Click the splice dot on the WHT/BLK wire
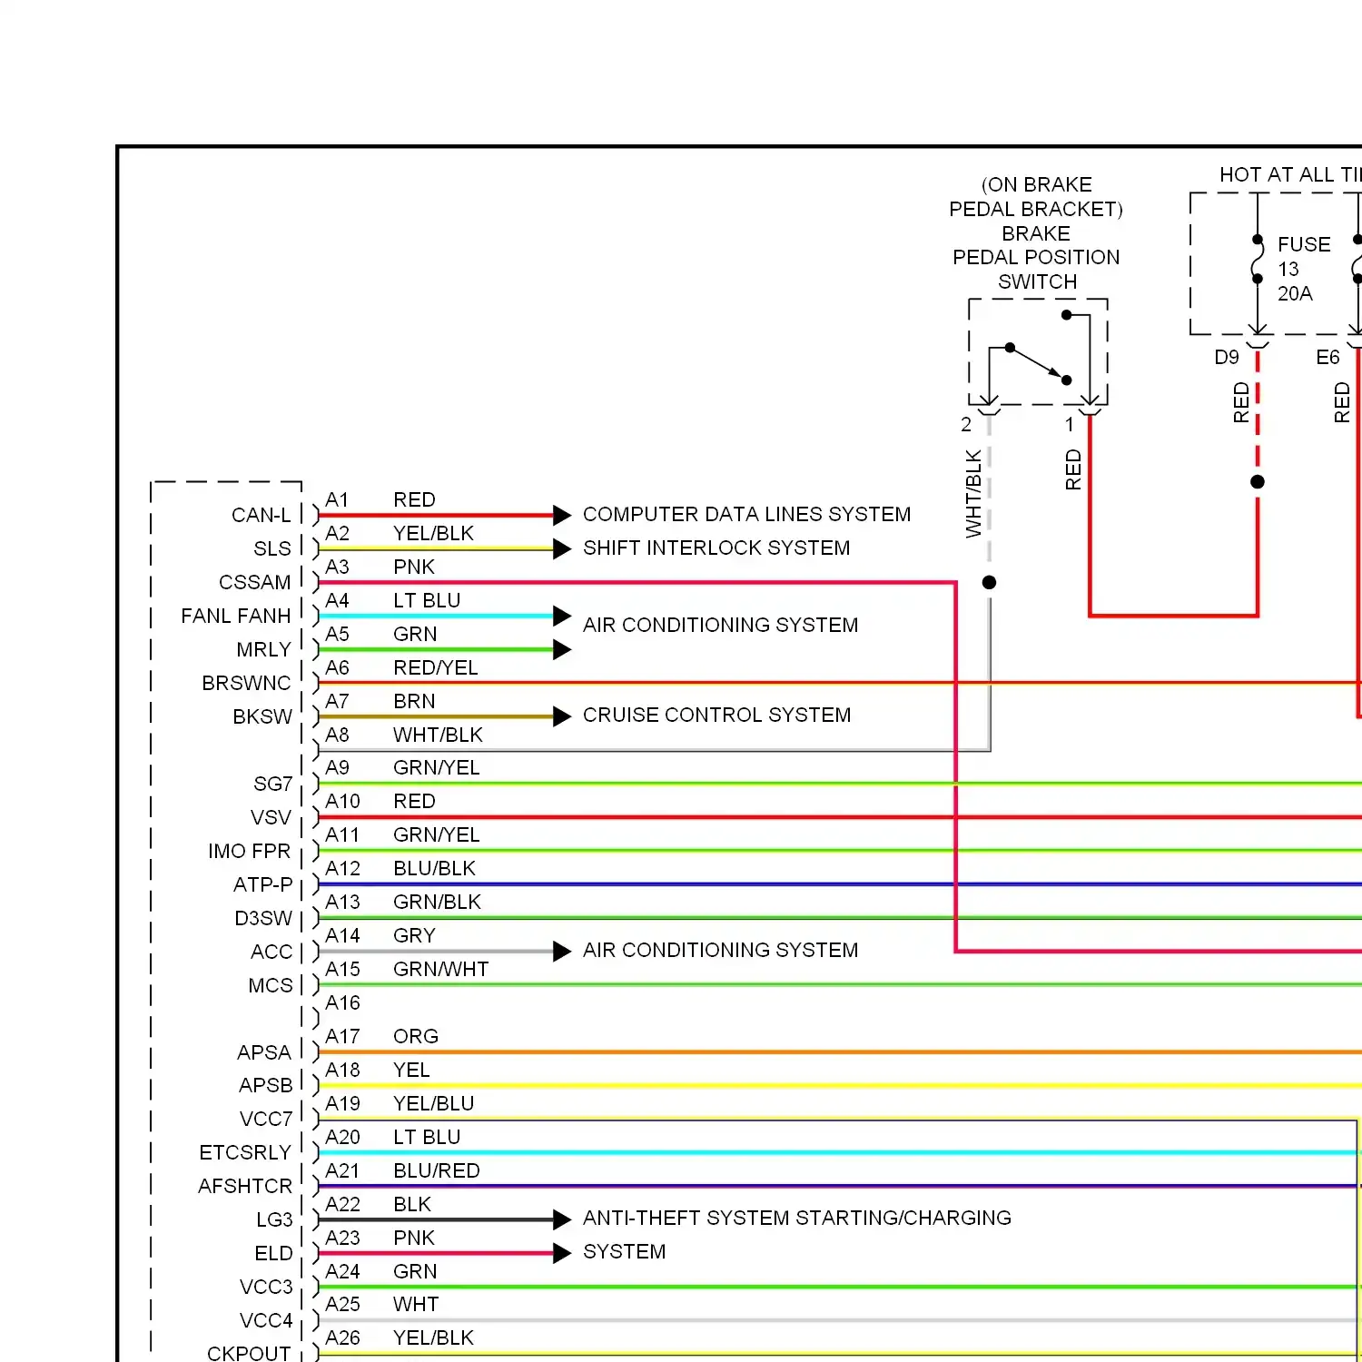 point(990,583)
